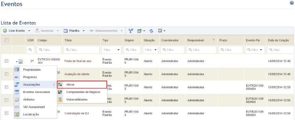The width and height of the screenshot is (295, 120).
Task: Check the Avaliação de cliente row checkbox
Action: coord(6,74)
